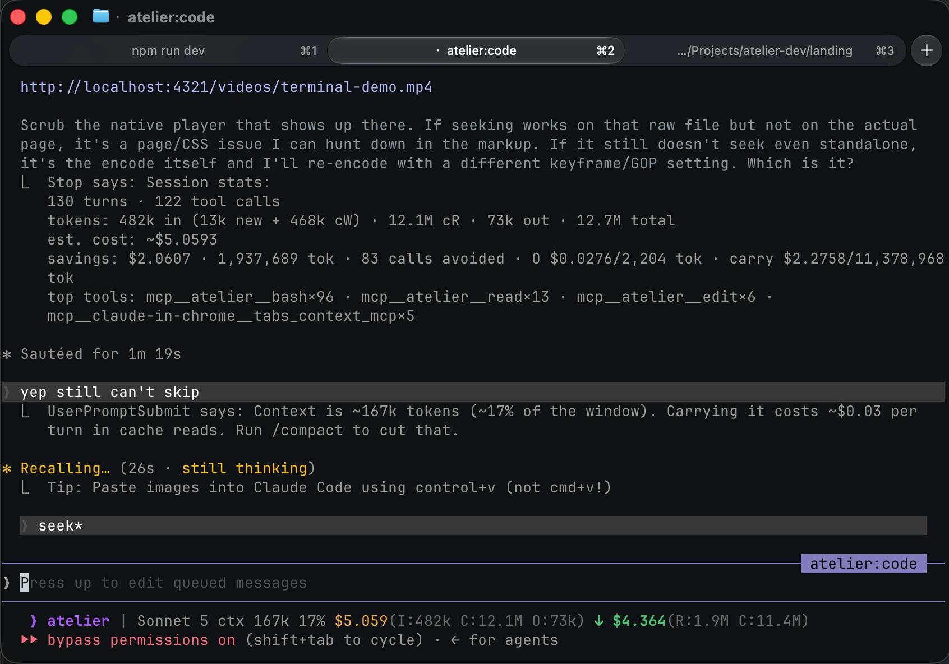Close the window with red button
The height and width of the screenshot is (664, 949).
pyautogui.click(x=18, y=17)
